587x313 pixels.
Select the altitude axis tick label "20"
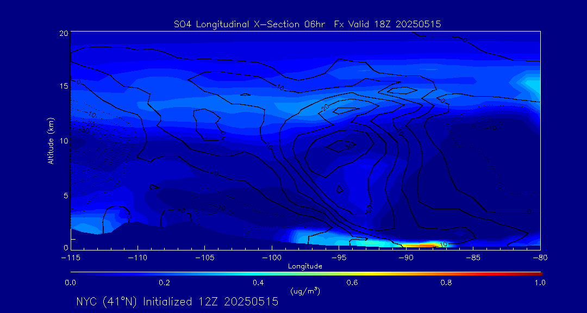[x=64, y=33]
